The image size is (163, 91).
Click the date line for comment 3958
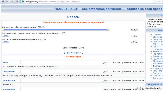click(x=124, y=80)
